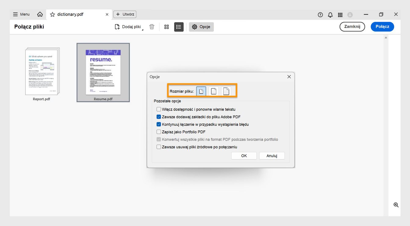The image size is (410, 226).
Task: Go to the Home screen icon
Action: tap(40, 14)
